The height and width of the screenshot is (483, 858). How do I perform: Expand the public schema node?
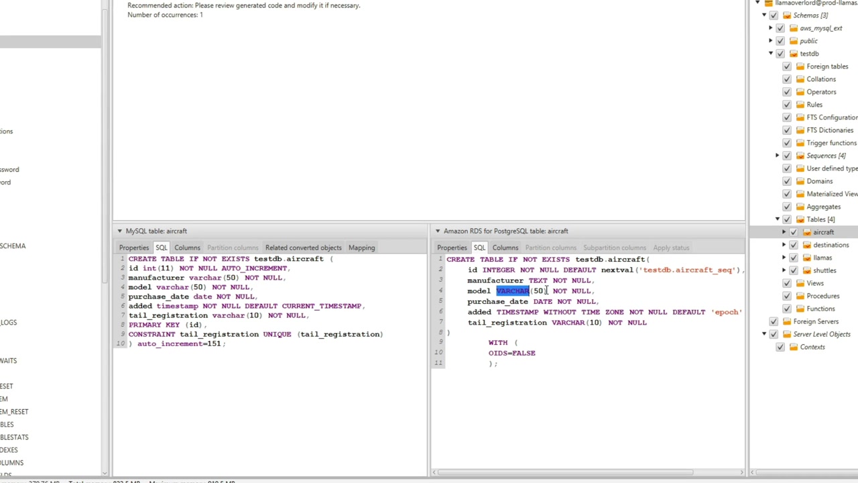[x=771, y=41]
